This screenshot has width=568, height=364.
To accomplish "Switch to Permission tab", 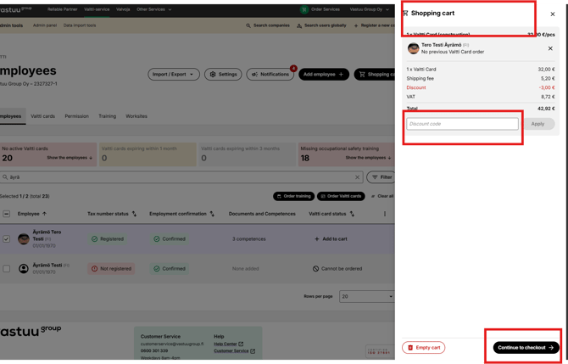I will pos(77,116).
